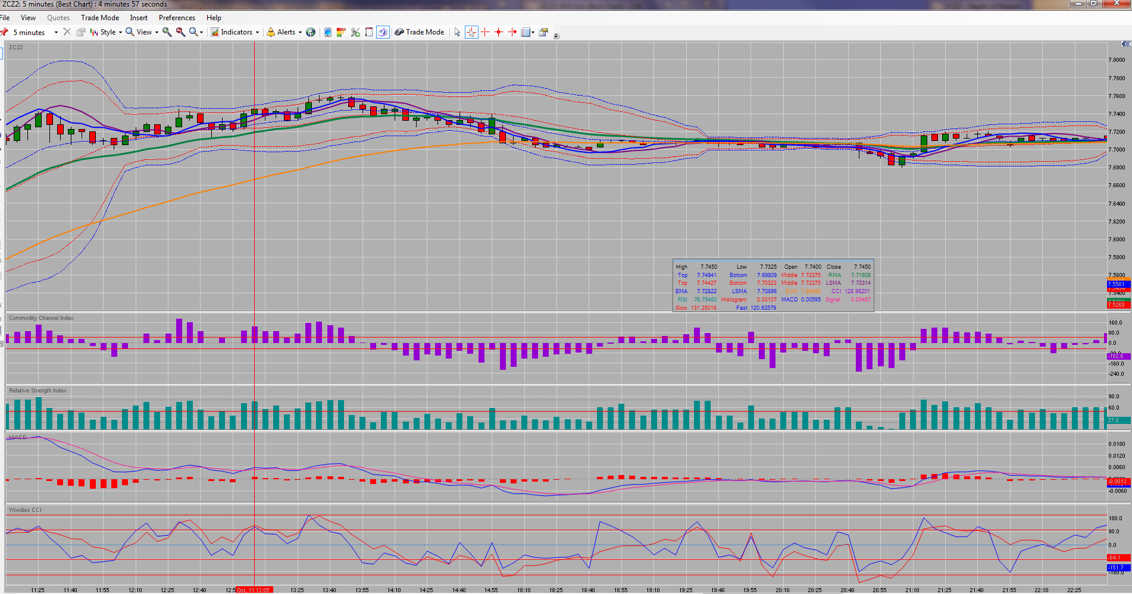Image resolution: width=1132 pixels, height=594 pixels.
Task: Select the plain red cross cursor tool
Action: [x=485, y=32]
